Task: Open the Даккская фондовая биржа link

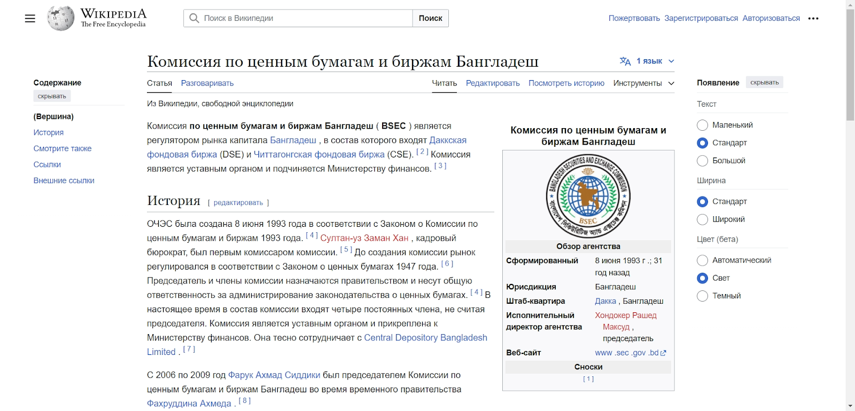Action: pyautogui.click(x=448, y=140)
